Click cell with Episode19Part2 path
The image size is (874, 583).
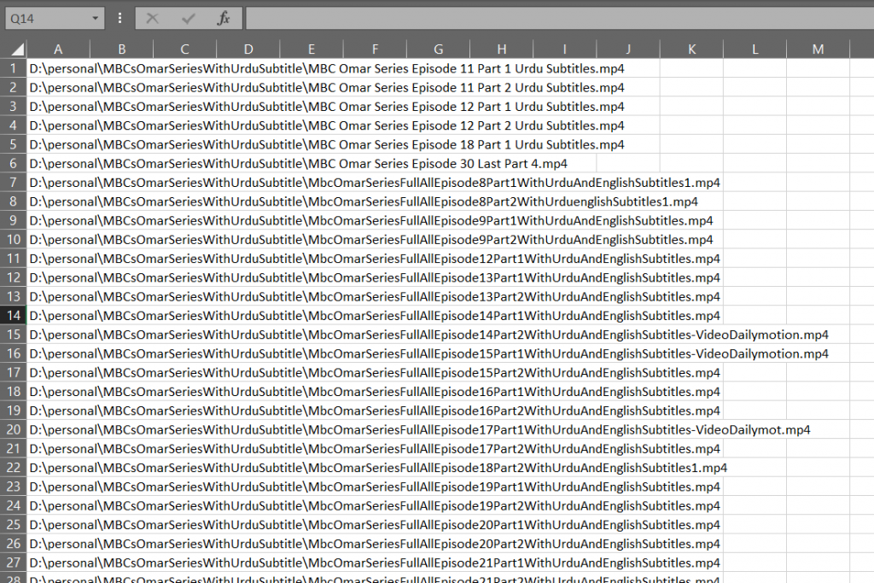pos(375,505)
